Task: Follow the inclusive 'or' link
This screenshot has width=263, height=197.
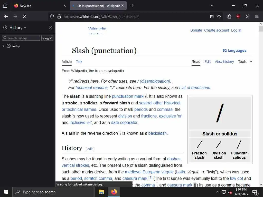Action: 81,122
